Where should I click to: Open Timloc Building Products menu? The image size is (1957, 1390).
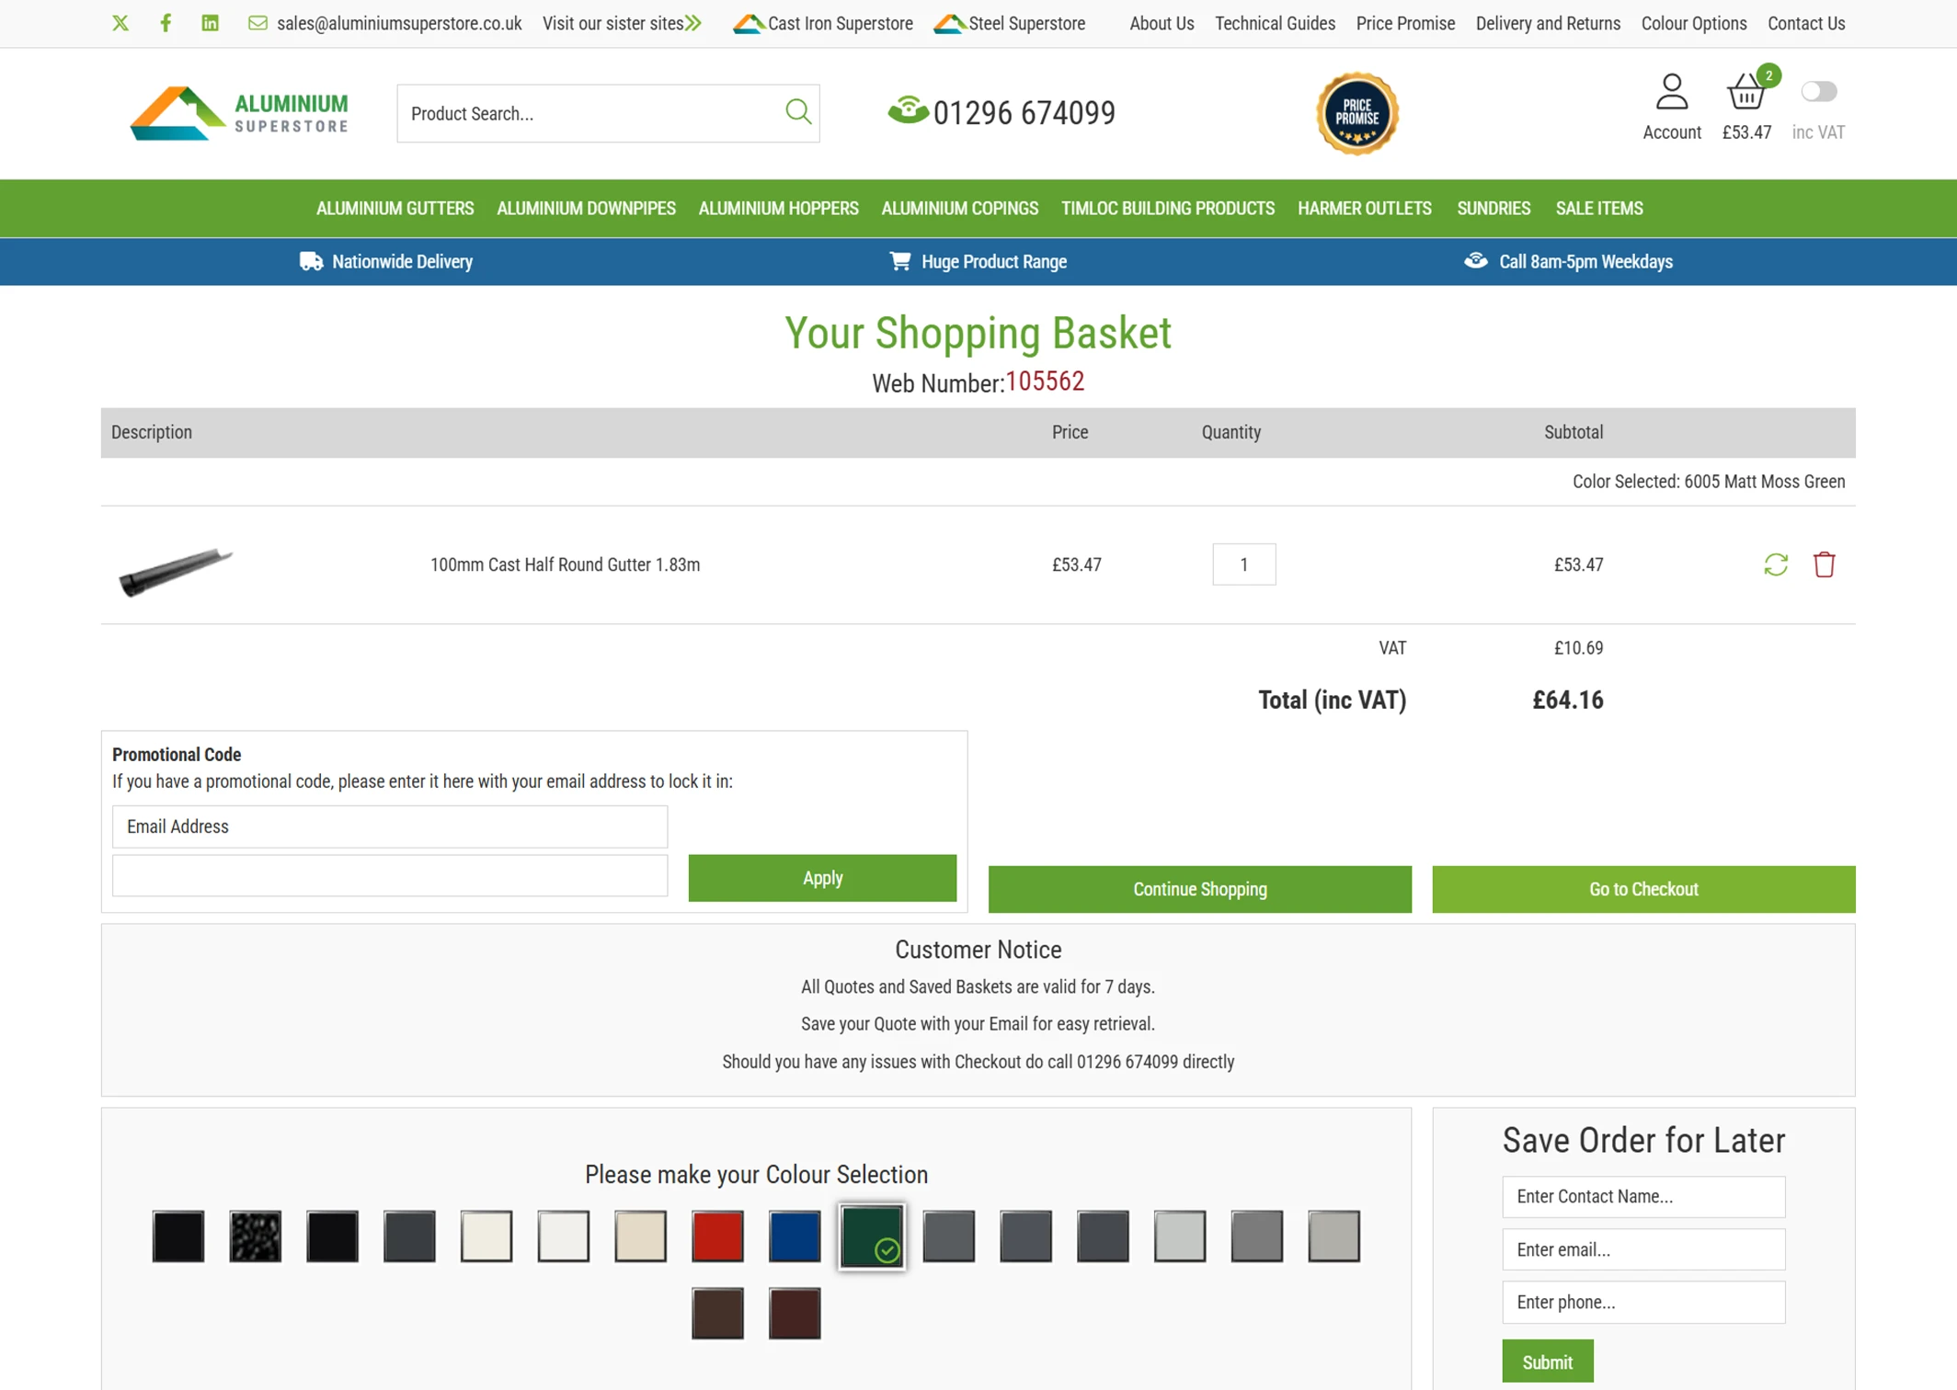1167,209
